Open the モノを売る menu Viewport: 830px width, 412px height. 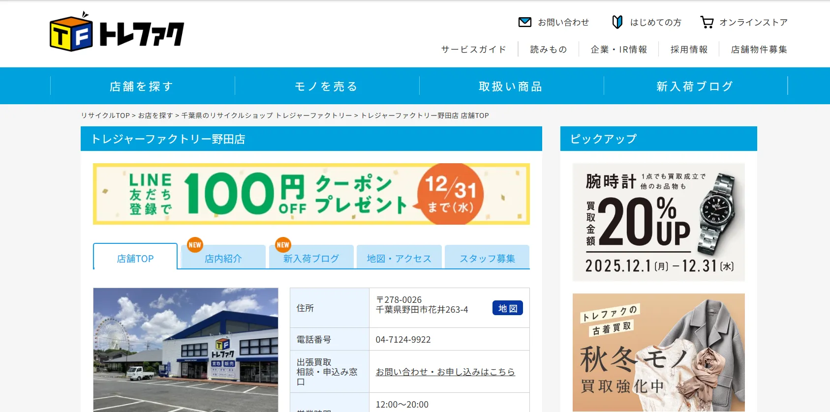click(327, 87)
